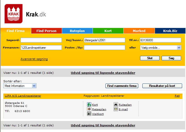Click the Vej/husnr. input field
The image size is (186, 132).
[104, 40]
